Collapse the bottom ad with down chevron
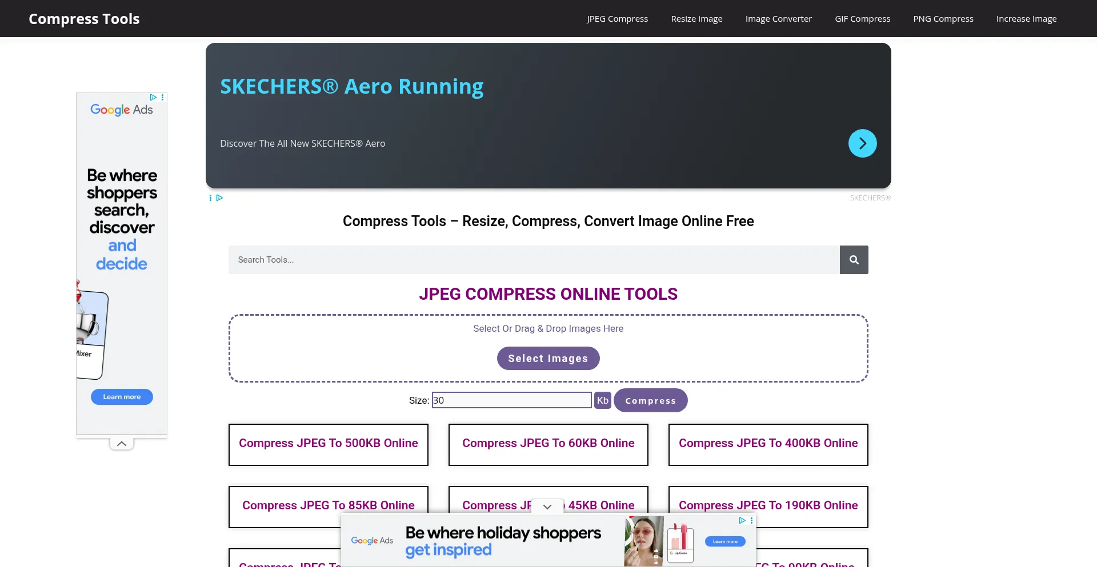1097x567 pixels. click(x=547, y=506)
